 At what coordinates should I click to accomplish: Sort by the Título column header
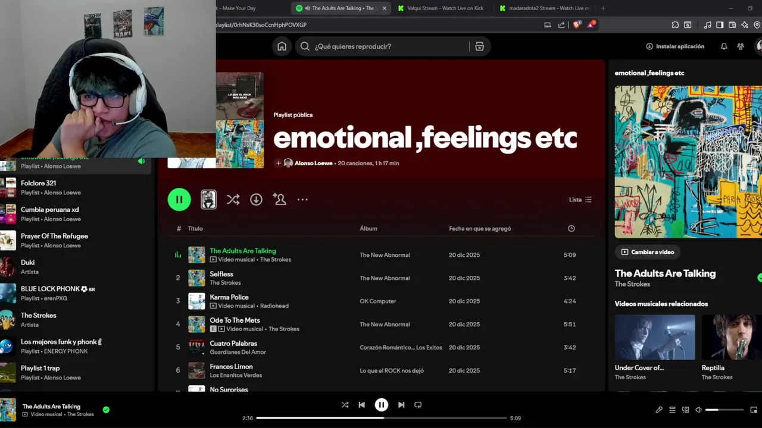(195, 228)
